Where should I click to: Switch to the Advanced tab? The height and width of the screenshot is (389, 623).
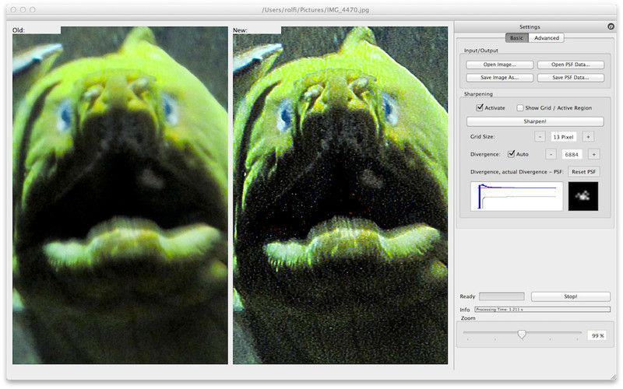(547, 37)
